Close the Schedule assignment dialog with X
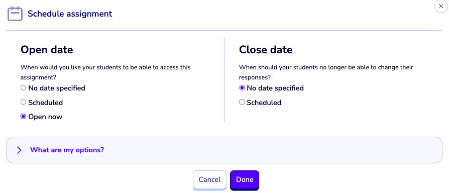 [441, 7]
